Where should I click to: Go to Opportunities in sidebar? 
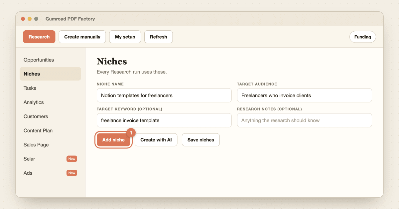(50, 60)
